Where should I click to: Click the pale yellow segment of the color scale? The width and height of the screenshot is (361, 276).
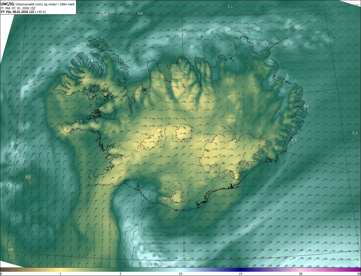click(x=61, y=270)
